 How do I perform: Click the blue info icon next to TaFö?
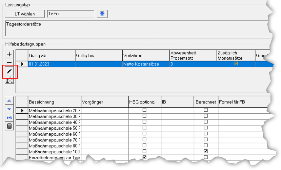pos(102,13)
